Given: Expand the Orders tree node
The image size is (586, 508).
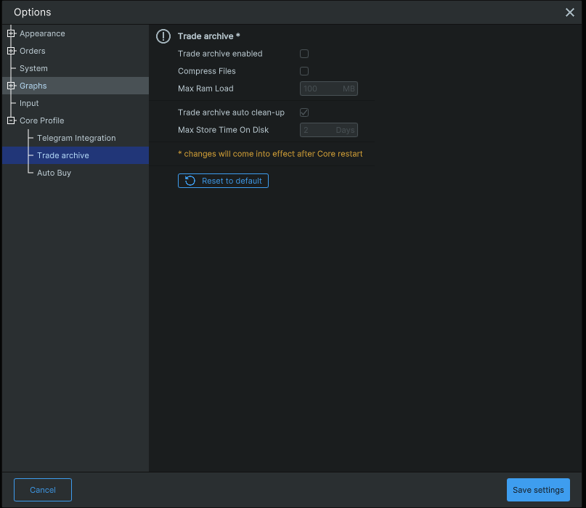Looking at the screenshot, I should (x=11, y=51).
